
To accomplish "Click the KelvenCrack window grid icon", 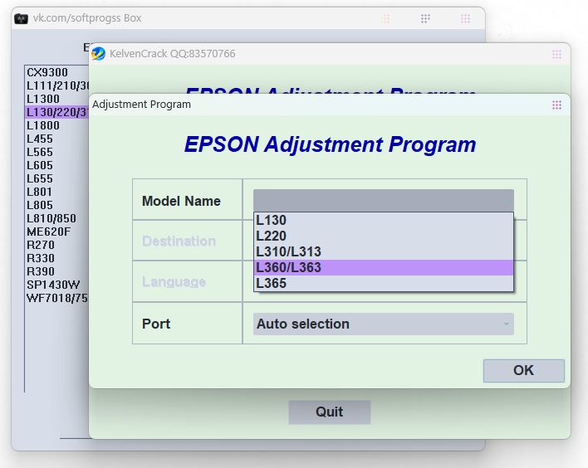I will (x=556, y=54).
